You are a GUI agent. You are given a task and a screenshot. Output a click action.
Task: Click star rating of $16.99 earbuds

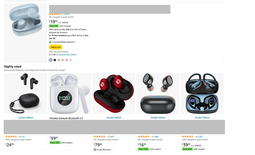coord(144,137)
